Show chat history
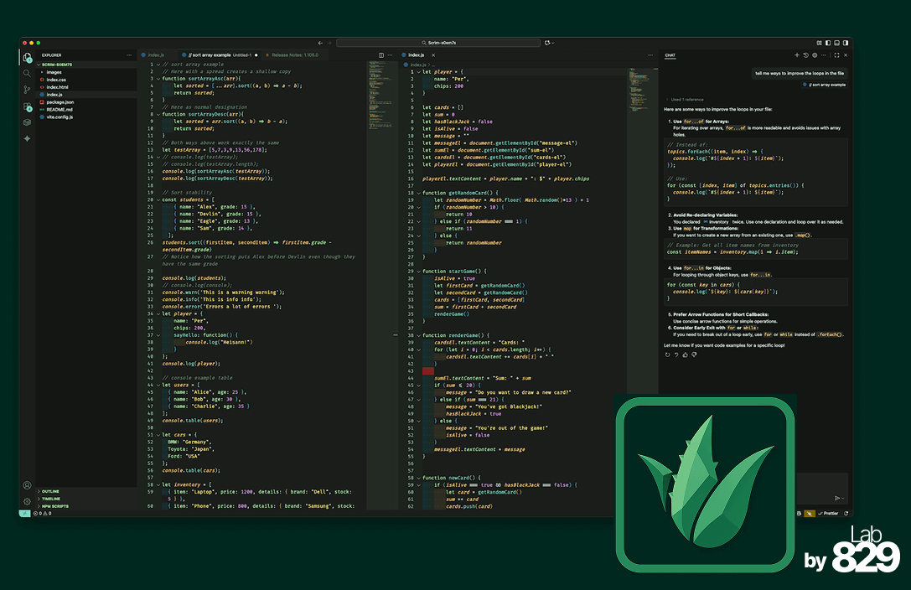Screen dimensions: 911x590 (805, 55)
